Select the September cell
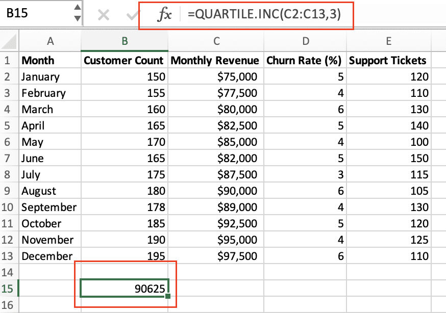Image resolution: width=446 pixels, height=313 pixels. (50, 207)
